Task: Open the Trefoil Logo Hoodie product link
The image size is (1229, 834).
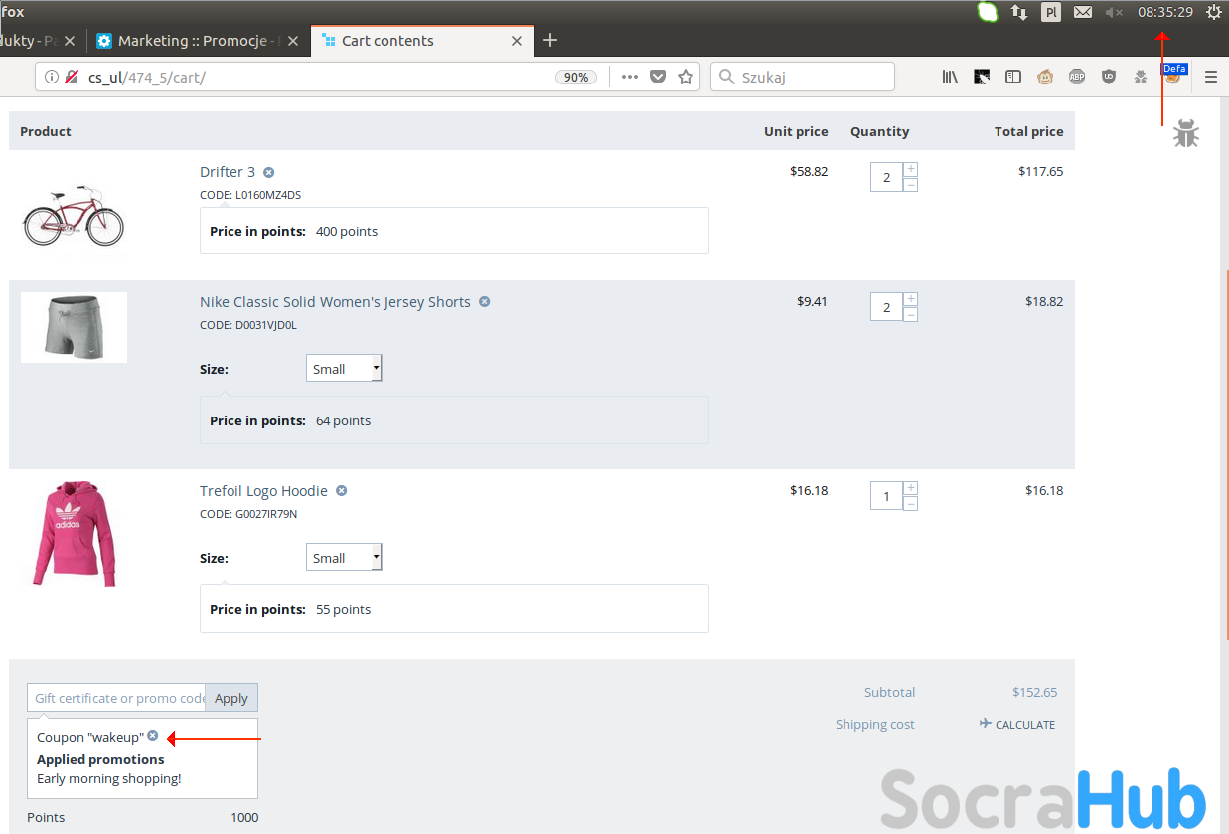Action: (263, 491)
